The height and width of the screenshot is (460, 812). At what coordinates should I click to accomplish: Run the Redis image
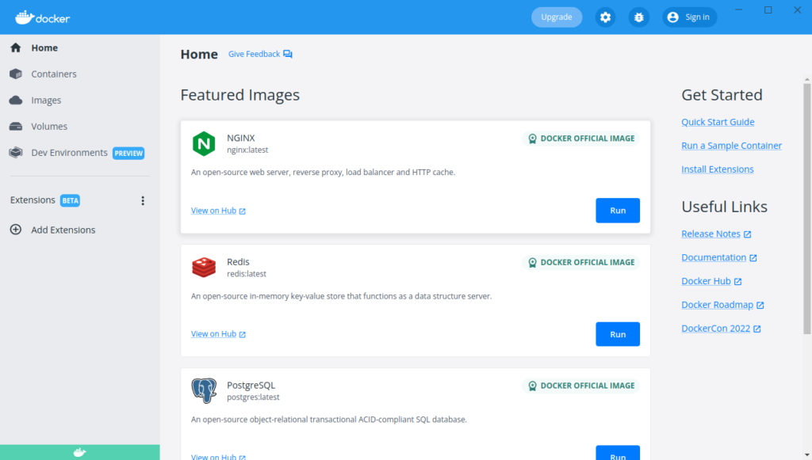pos(618,334)
